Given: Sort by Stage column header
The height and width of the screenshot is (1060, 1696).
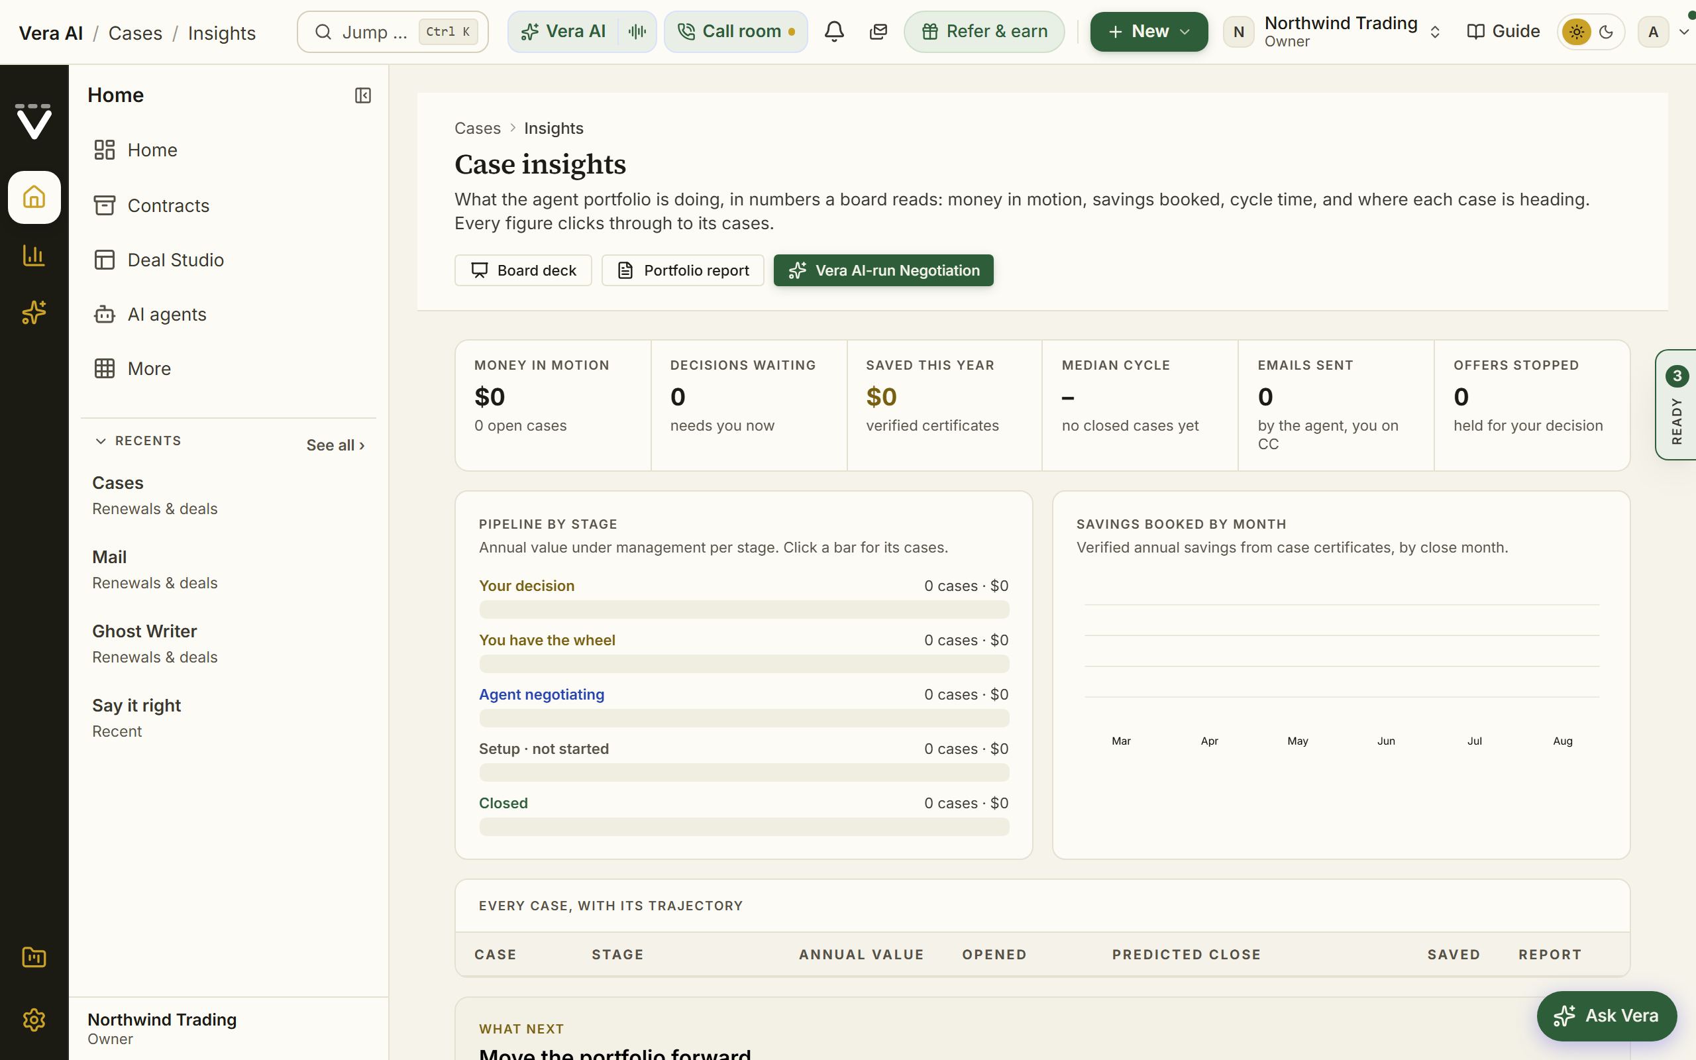Looking at the screenshot, I should (x=617, y=955).
